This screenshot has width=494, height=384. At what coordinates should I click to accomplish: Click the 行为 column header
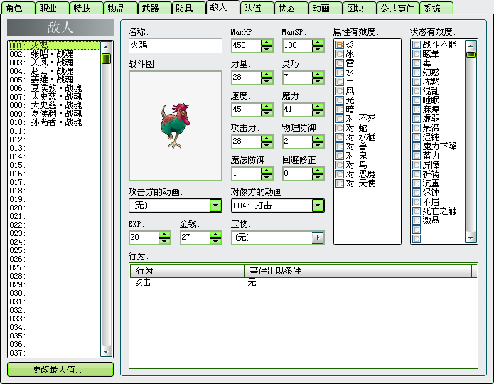click(187, 271)
